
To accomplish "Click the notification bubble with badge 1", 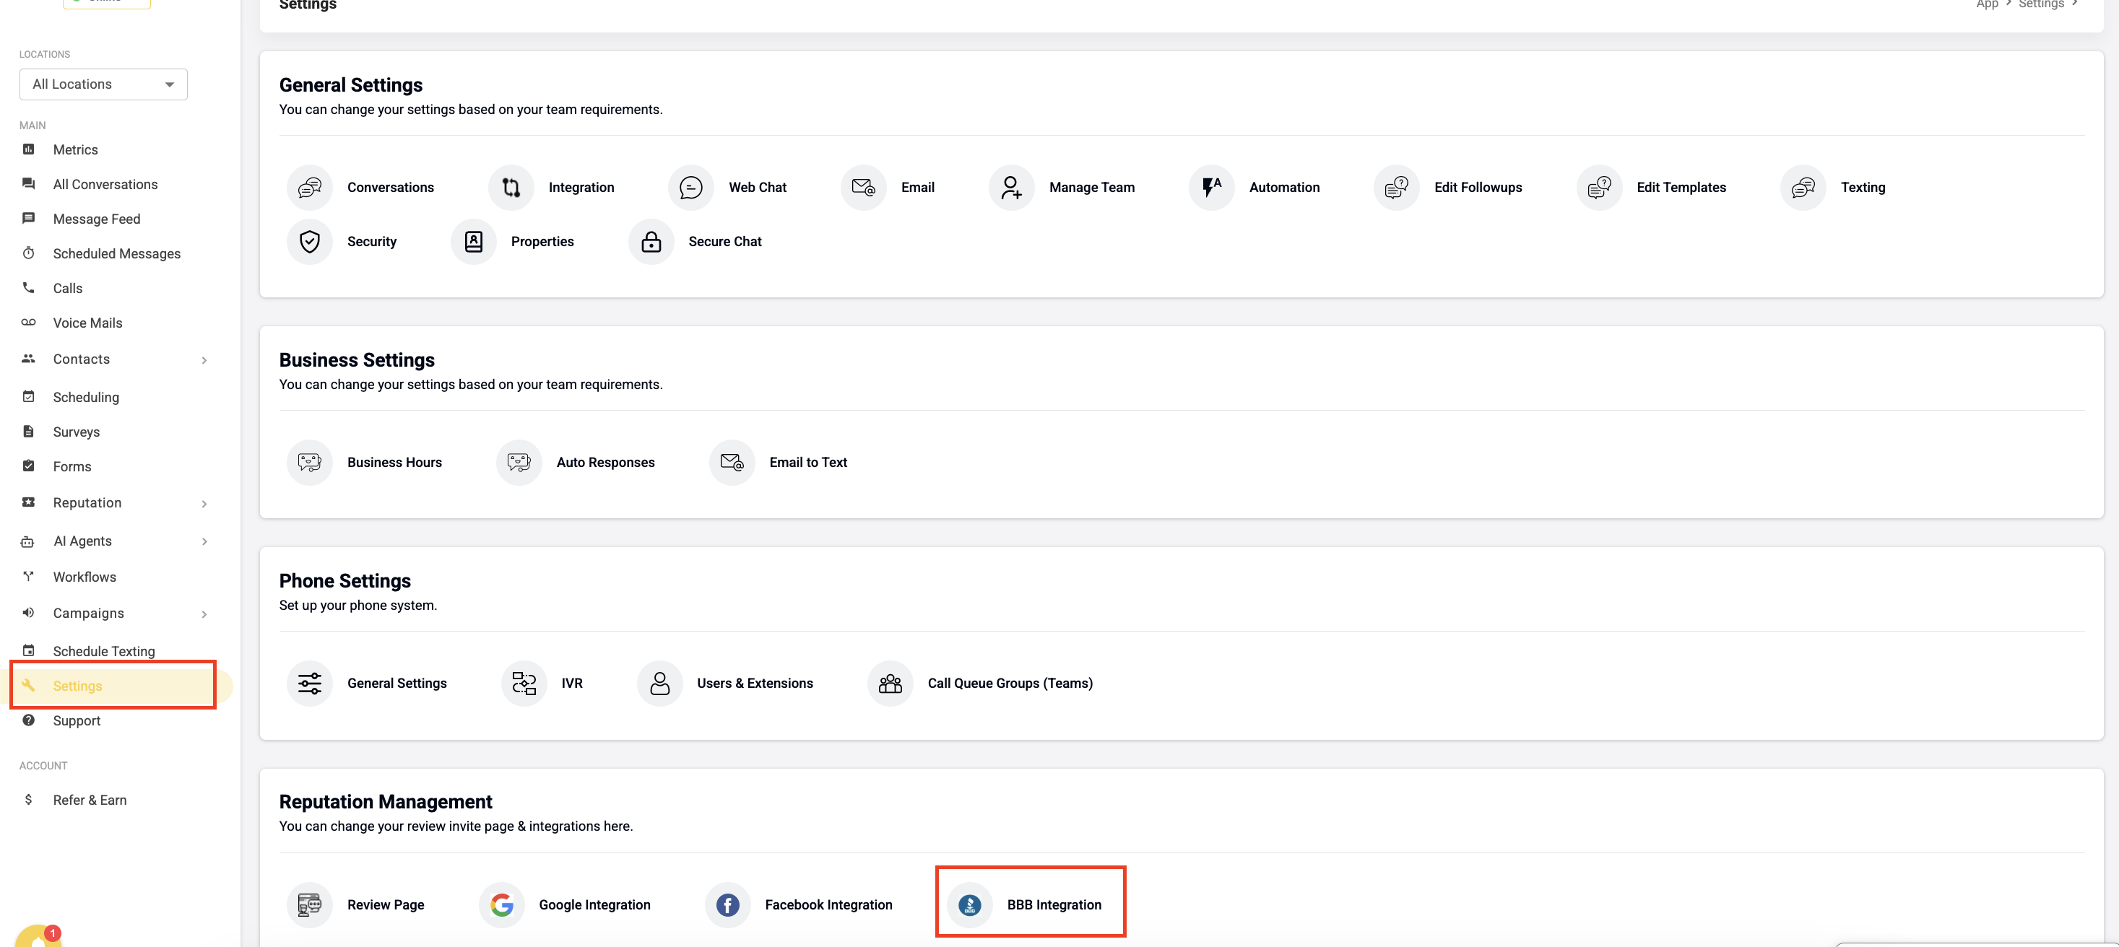I will pos(38,936).
